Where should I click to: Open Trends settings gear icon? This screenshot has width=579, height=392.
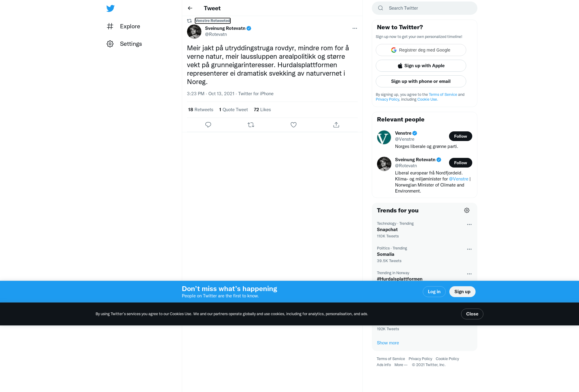(x=467, y=210)
